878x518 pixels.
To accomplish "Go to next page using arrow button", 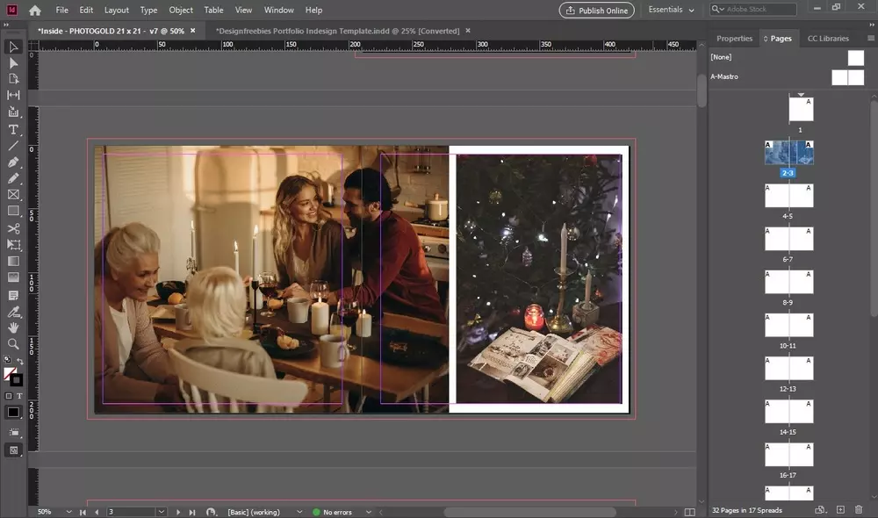I will 178,512.
